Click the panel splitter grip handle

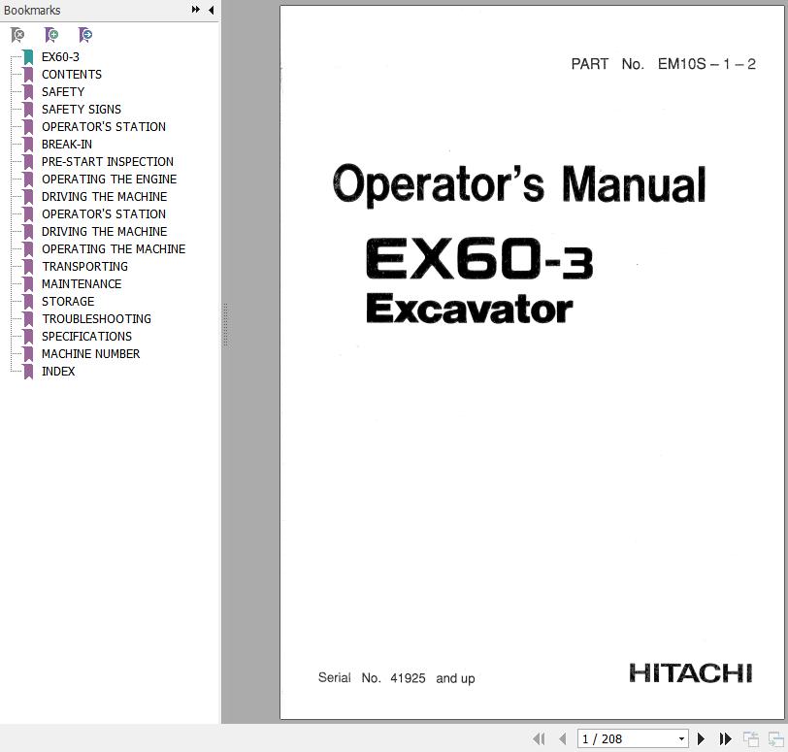coord(226,325)
